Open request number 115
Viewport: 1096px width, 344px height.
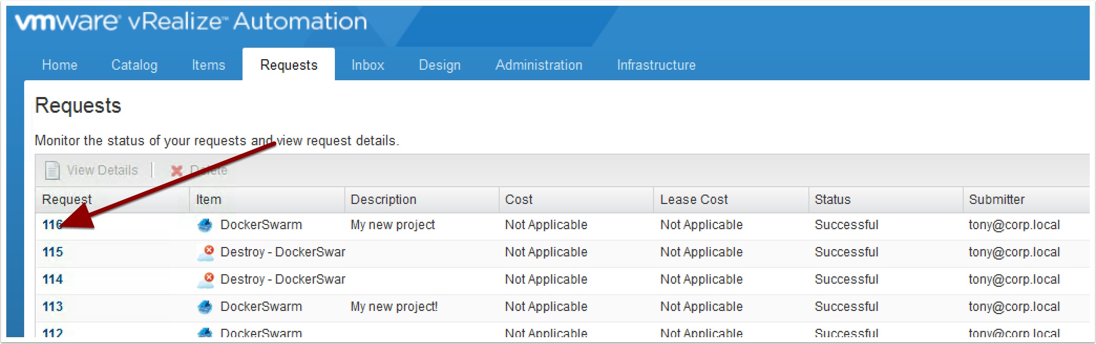(x=52, y=252)
